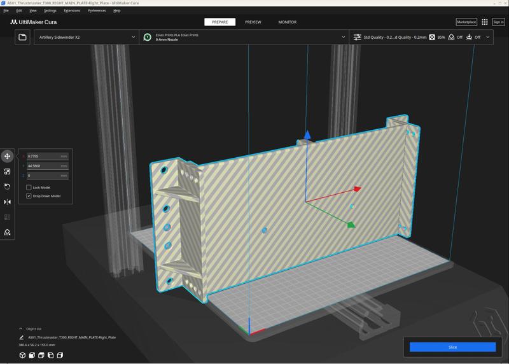
Task: Switch to top view icon
Action: 41,355
